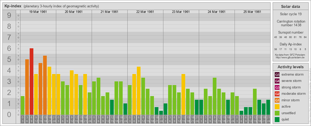Click sunspot number value 45
The width and height of the screenshot is (311, 126).
tap(276, 37)
